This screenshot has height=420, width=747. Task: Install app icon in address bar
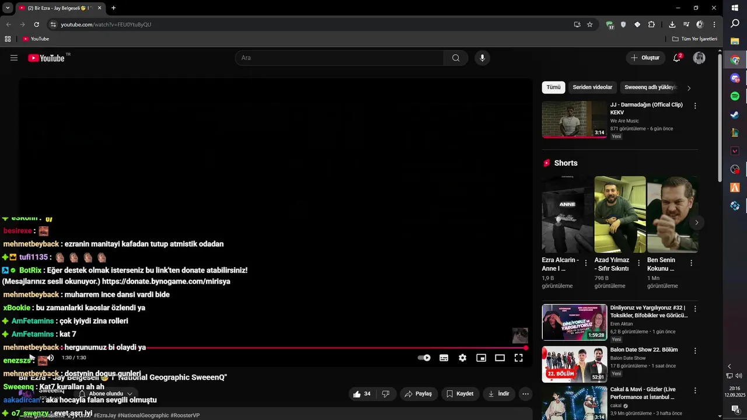click(577, 24)
